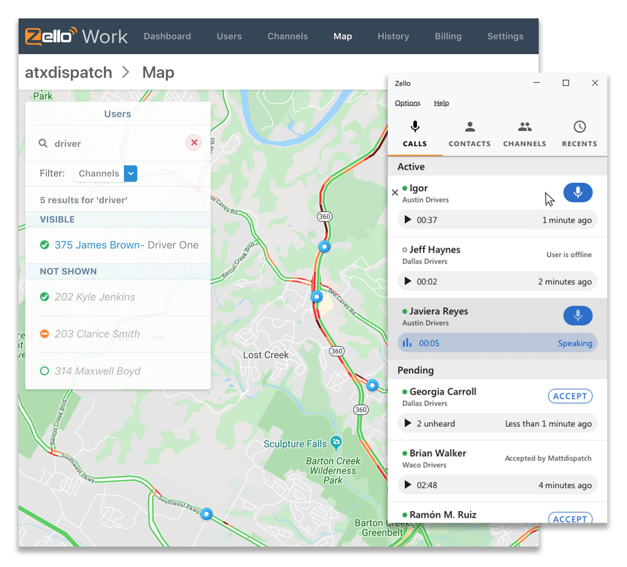
Task: Toggle the 375 James Brown green checkmark
Action: pyautogui.click(x=45, y=245)
